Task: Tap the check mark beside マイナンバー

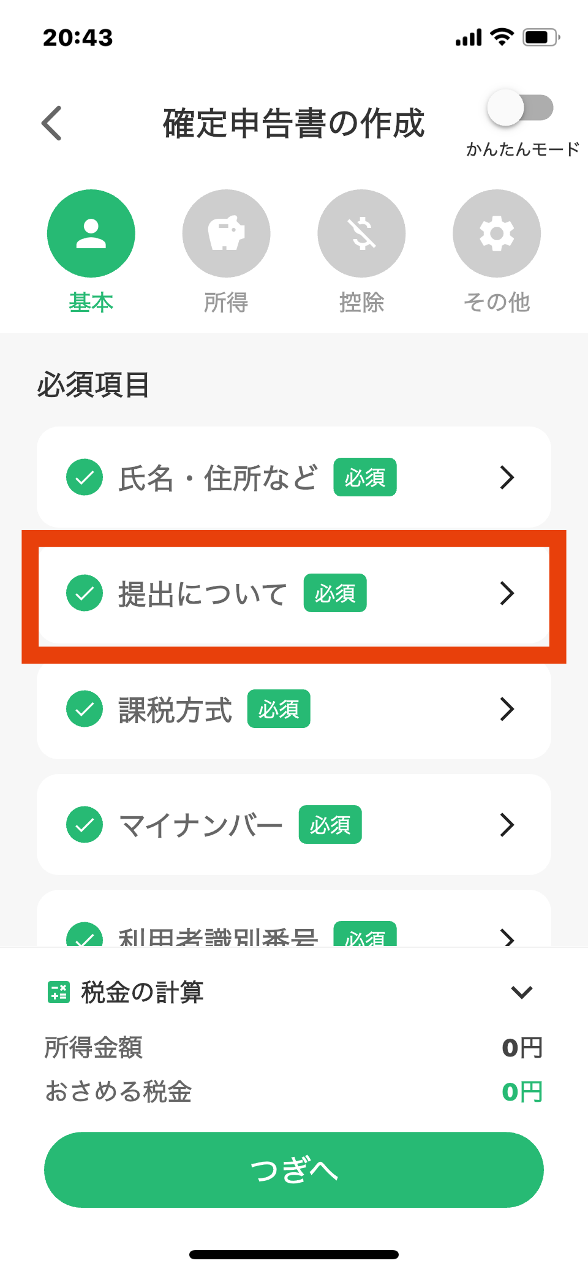Action: pyautogui.click(x=85, y=824)
